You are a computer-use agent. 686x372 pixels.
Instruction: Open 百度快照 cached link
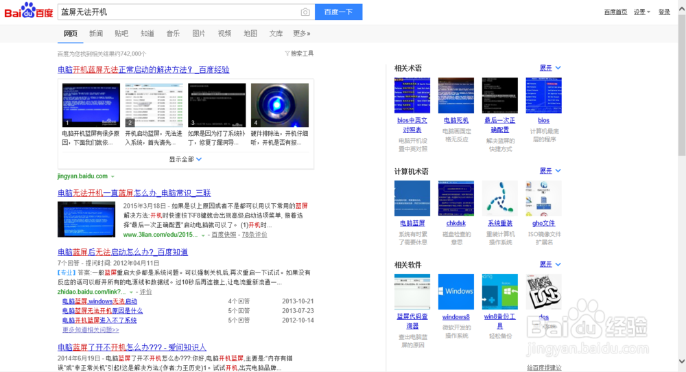coord(224,235)
